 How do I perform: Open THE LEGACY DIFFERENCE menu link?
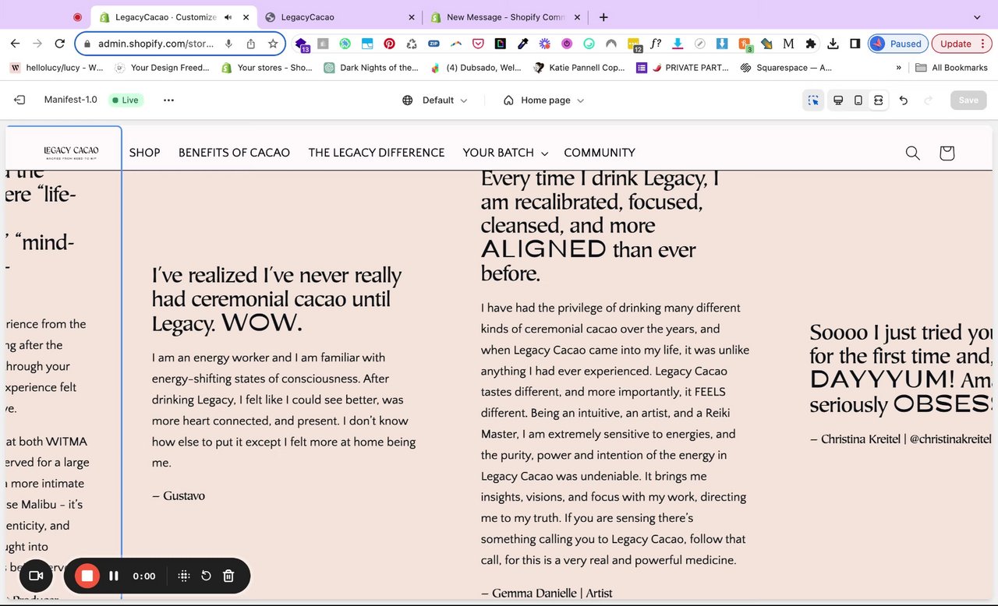click(x=377, y=153)
